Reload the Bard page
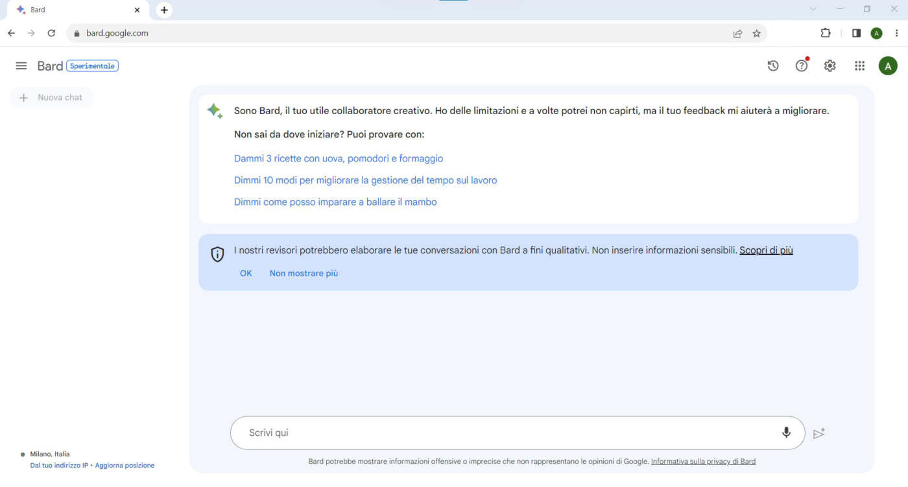 [x=51, y=33]
